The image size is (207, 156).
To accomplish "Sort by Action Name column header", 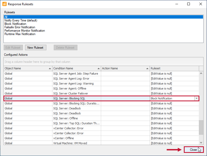I will click(x=125, y=68).
